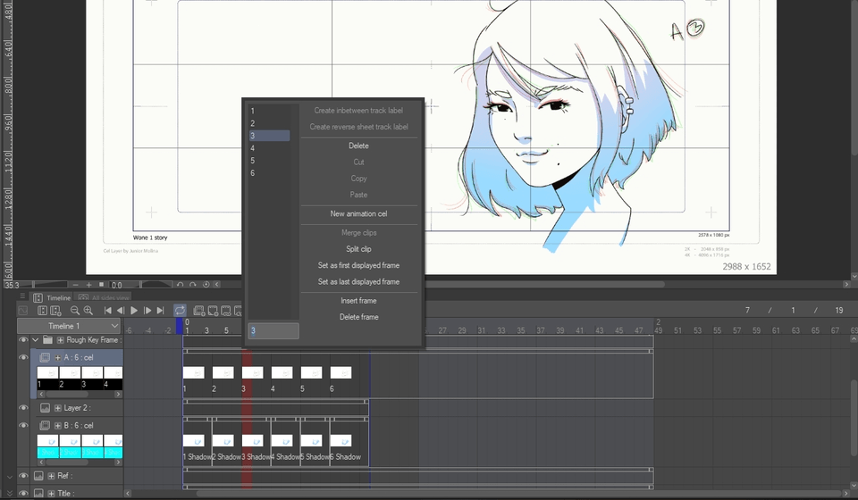Select cel 6 in the popup cel list
This screenshot has width=858, height=500.
269,173
